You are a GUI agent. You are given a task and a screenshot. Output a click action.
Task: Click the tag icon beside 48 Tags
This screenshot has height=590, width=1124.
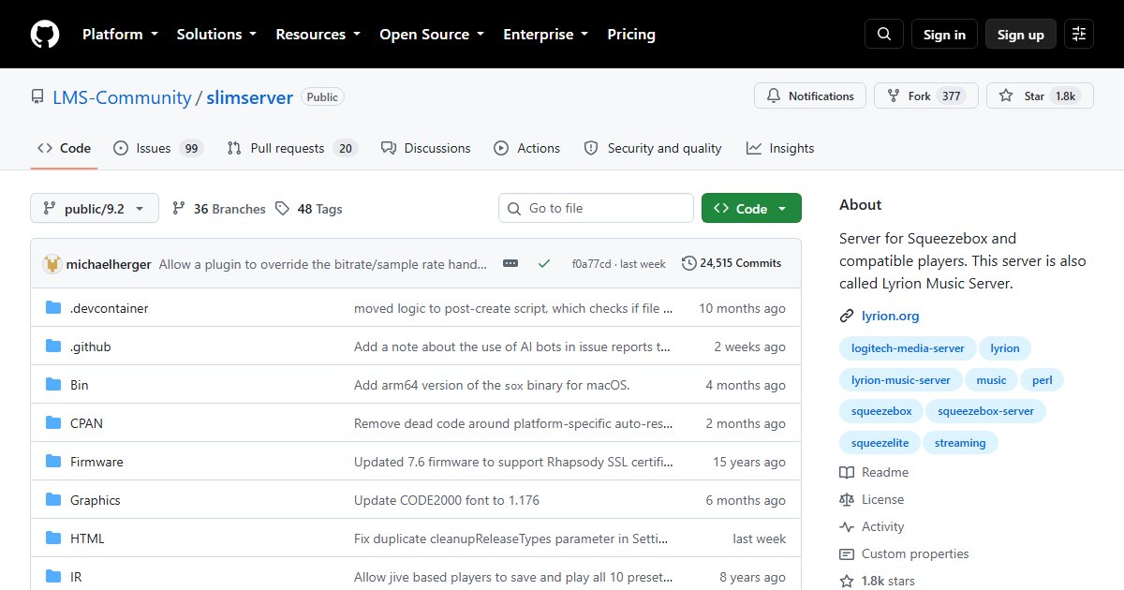pyautogui.click(x=283, y=209)
